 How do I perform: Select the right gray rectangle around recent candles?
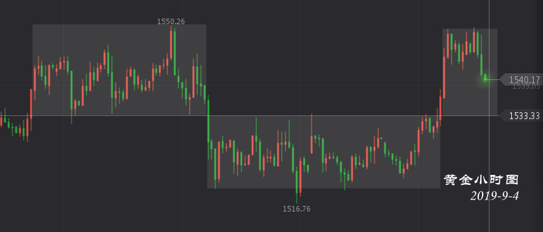coord(470,72)
